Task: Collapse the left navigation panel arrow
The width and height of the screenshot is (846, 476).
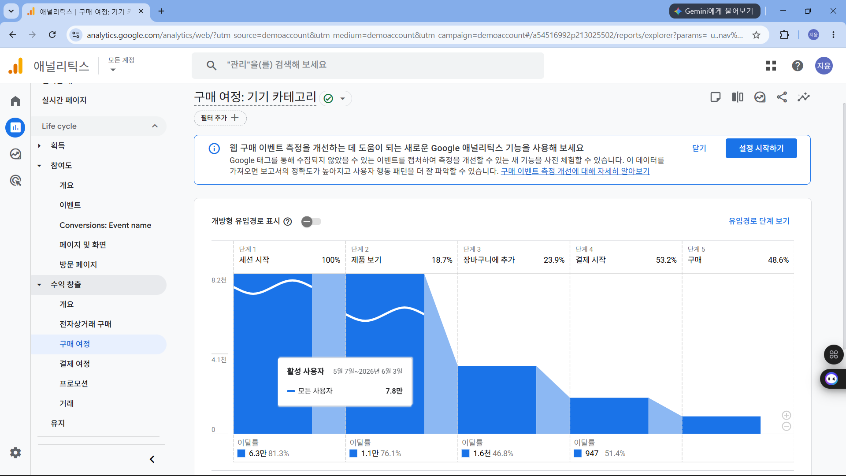Action: pyautogui.click(x=152, y=459)
